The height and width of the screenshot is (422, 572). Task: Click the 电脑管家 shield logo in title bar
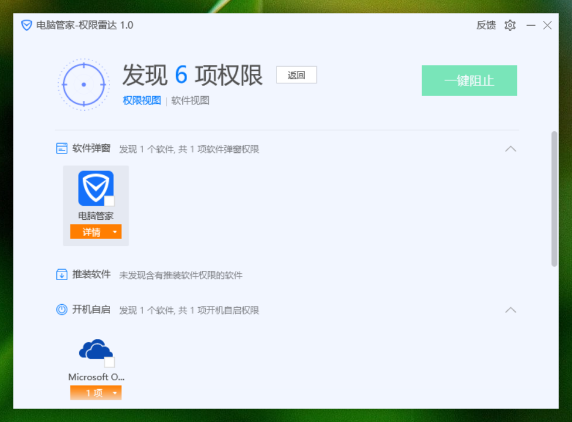point(26,25)
